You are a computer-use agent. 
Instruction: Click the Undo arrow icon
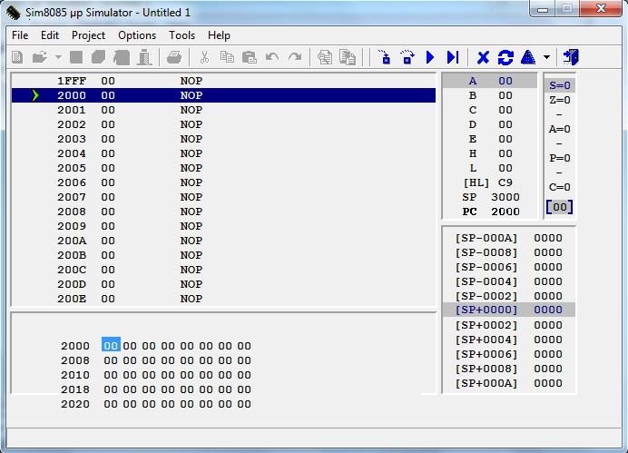click(x=272, y=57)
